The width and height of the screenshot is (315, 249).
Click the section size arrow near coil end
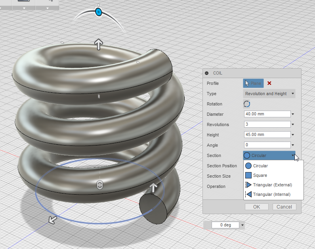(153, 188)
